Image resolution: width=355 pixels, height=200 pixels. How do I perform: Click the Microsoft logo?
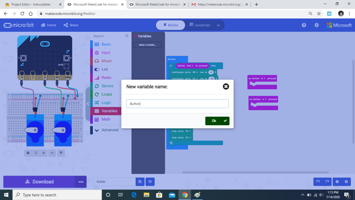[x=339, y=25]
